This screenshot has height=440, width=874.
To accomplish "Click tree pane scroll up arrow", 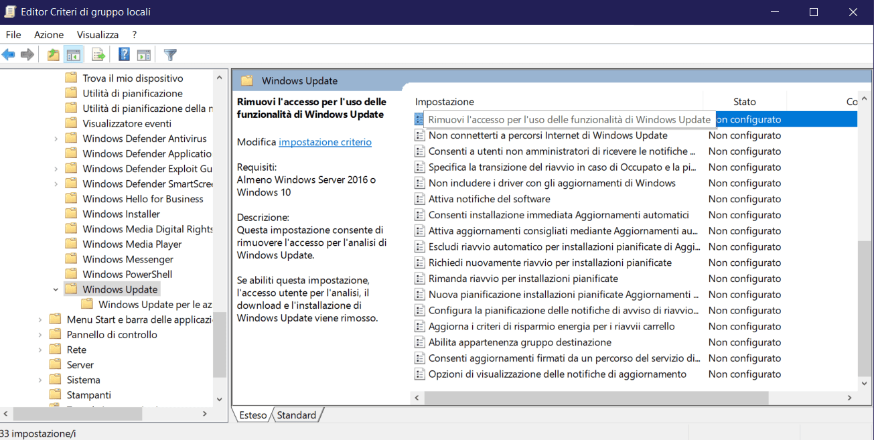I will pyautogui.click(x=219, y=78).
